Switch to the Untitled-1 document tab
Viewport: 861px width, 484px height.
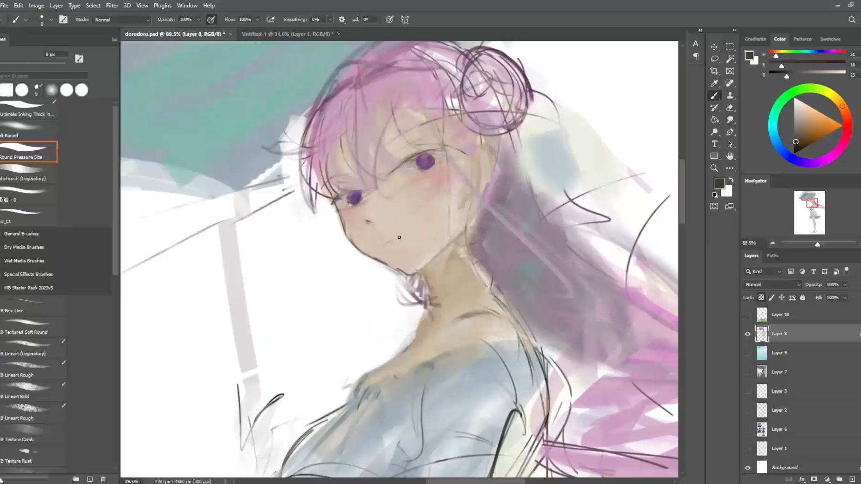pyautogui.click(x=287, y=34)
